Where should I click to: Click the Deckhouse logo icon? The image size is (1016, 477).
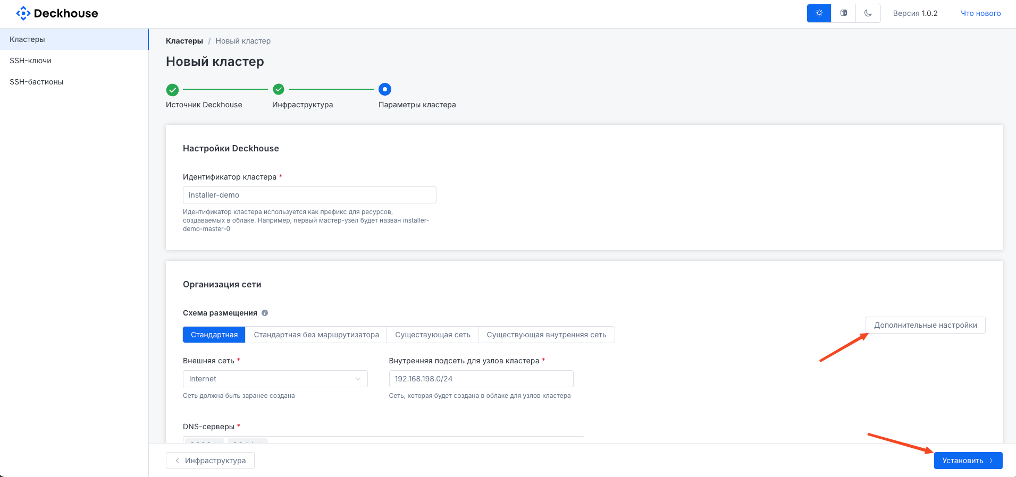[x=23, y=13]
